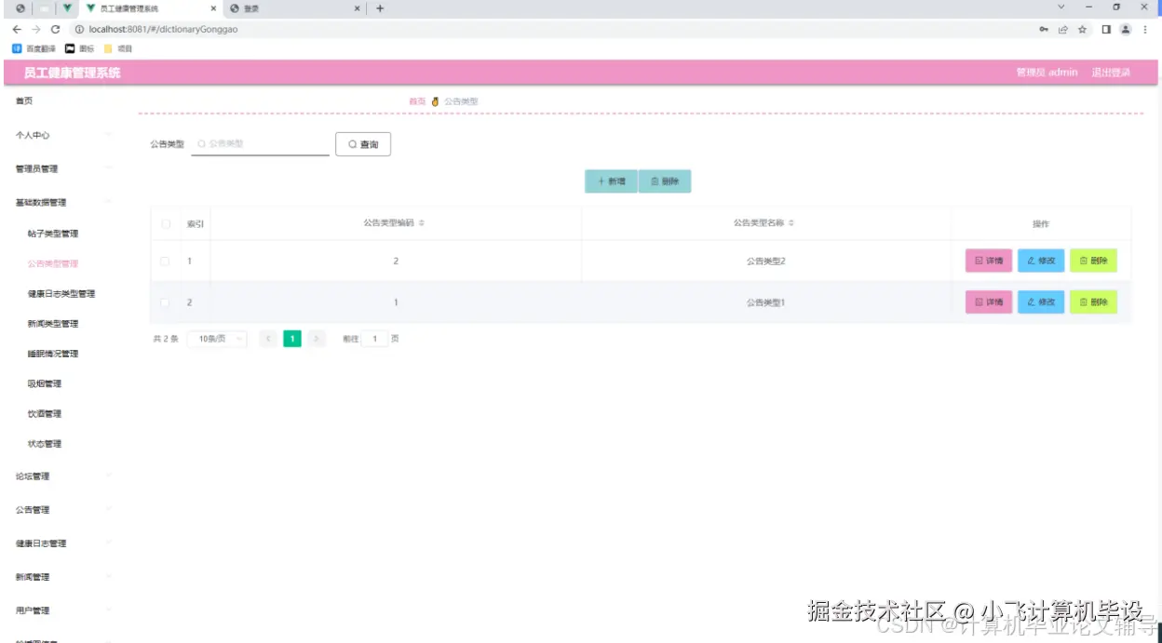Click 修改 for row 公告类型1
Image resolution: width=1162 pixels, height=643 pixels.
(1041, 301)
